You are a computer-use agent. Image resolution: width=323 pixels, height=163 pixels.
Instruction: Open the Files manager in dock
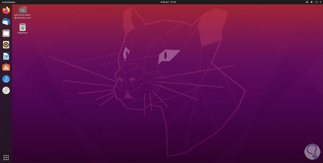6,33
